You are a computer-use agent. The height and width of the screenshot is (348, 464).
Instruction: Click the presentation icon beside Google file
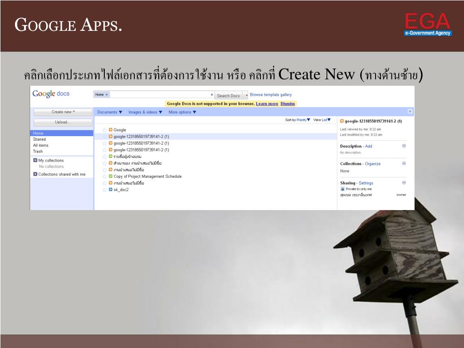(x=111, y=130)
